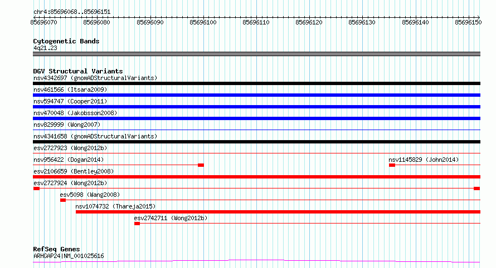Image resolution: width=496 pixels, height=268 pixels.
Task: Open variant nsv829999 (Wong2007)
Action: pyautogui.click(x=67, y=125)
